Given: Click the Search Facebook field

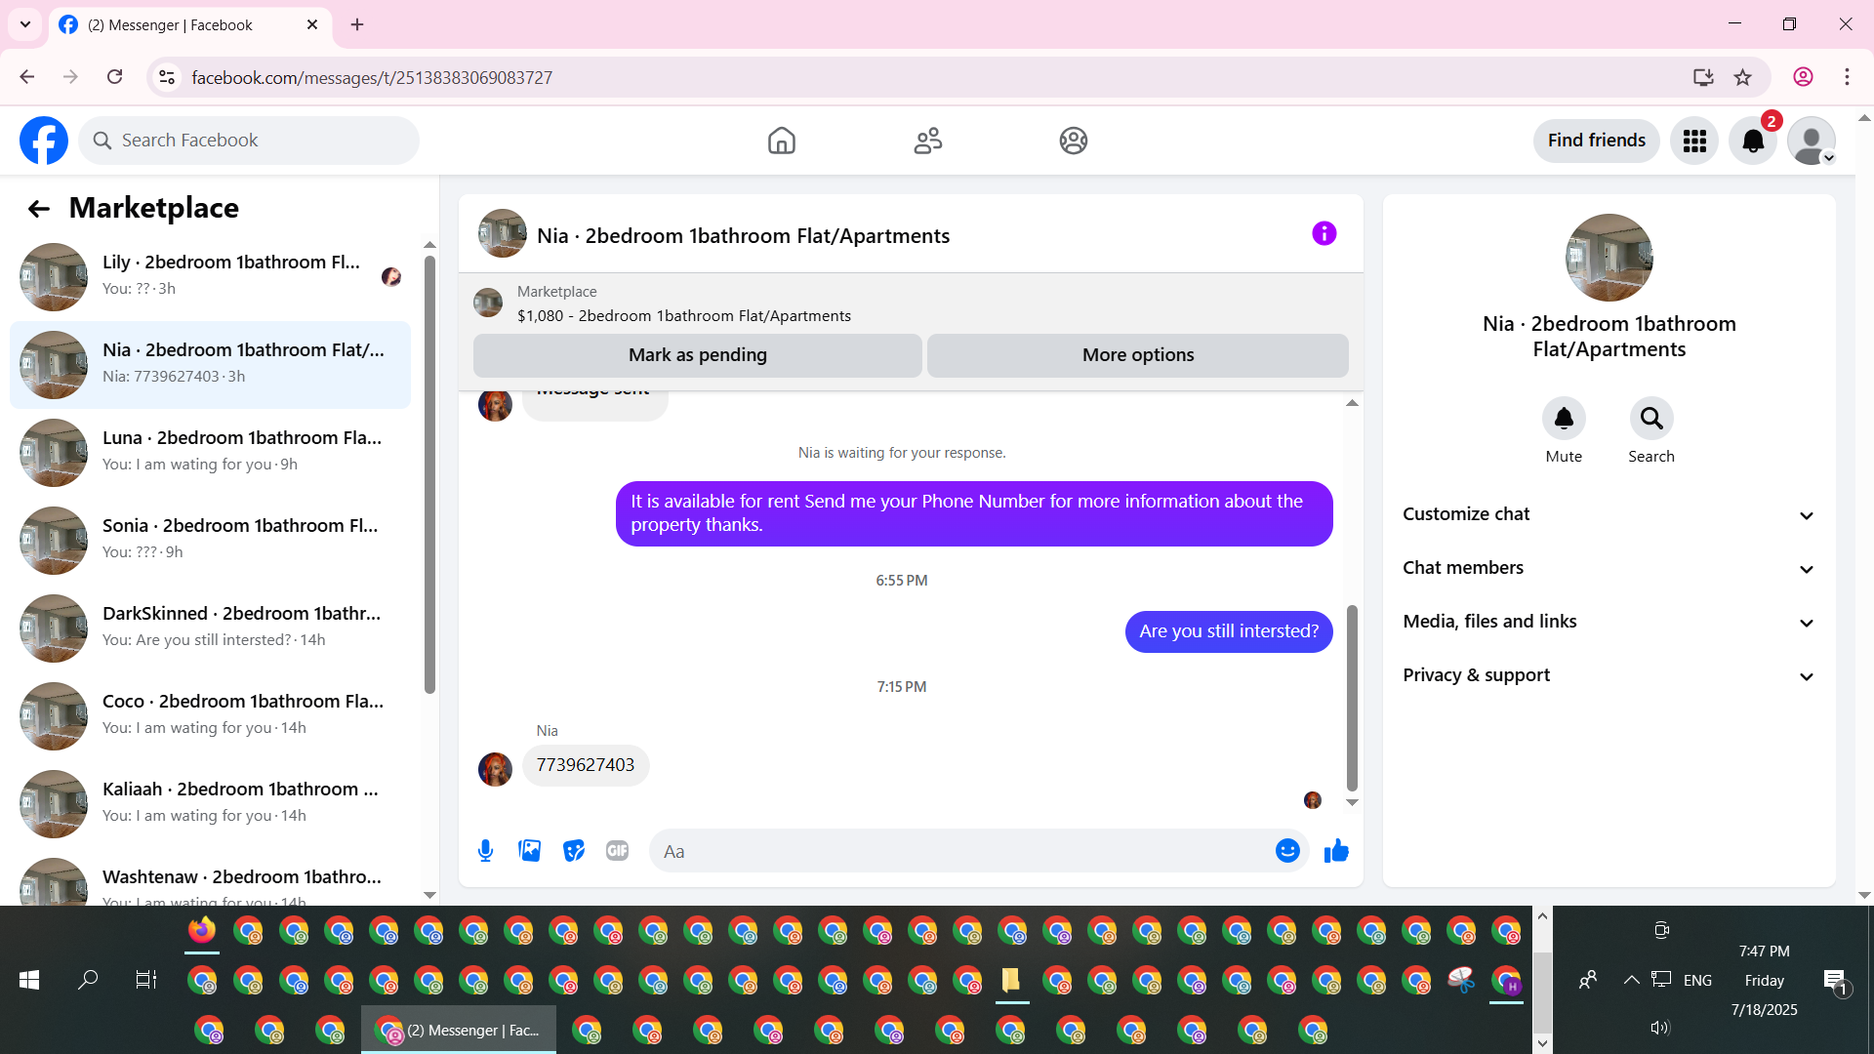Looking at the screenshot, I should 249,141.
